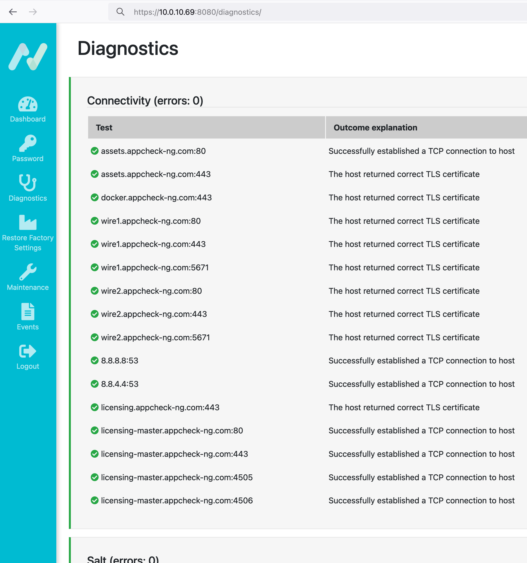The height and width of the screenshot is (563, 527).
Task: Click green check for wire2.appcheck-ng.com:80
Action: (x=95, y=291)
